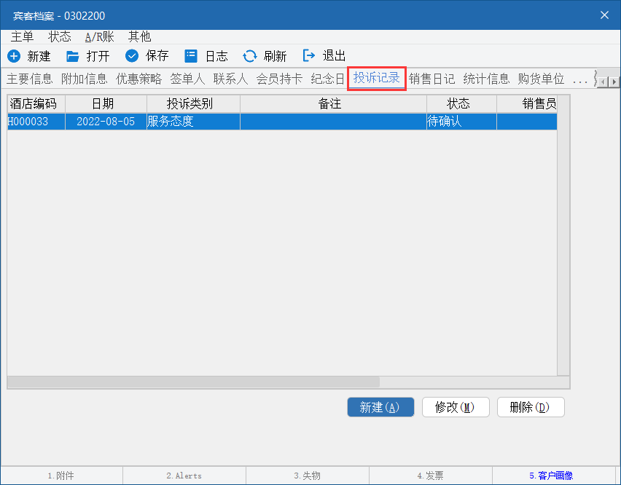Image resolution: width=621 pixels, height=485 pixels.
Task: Switch to the 统计信息 tab
Action: 486,79
